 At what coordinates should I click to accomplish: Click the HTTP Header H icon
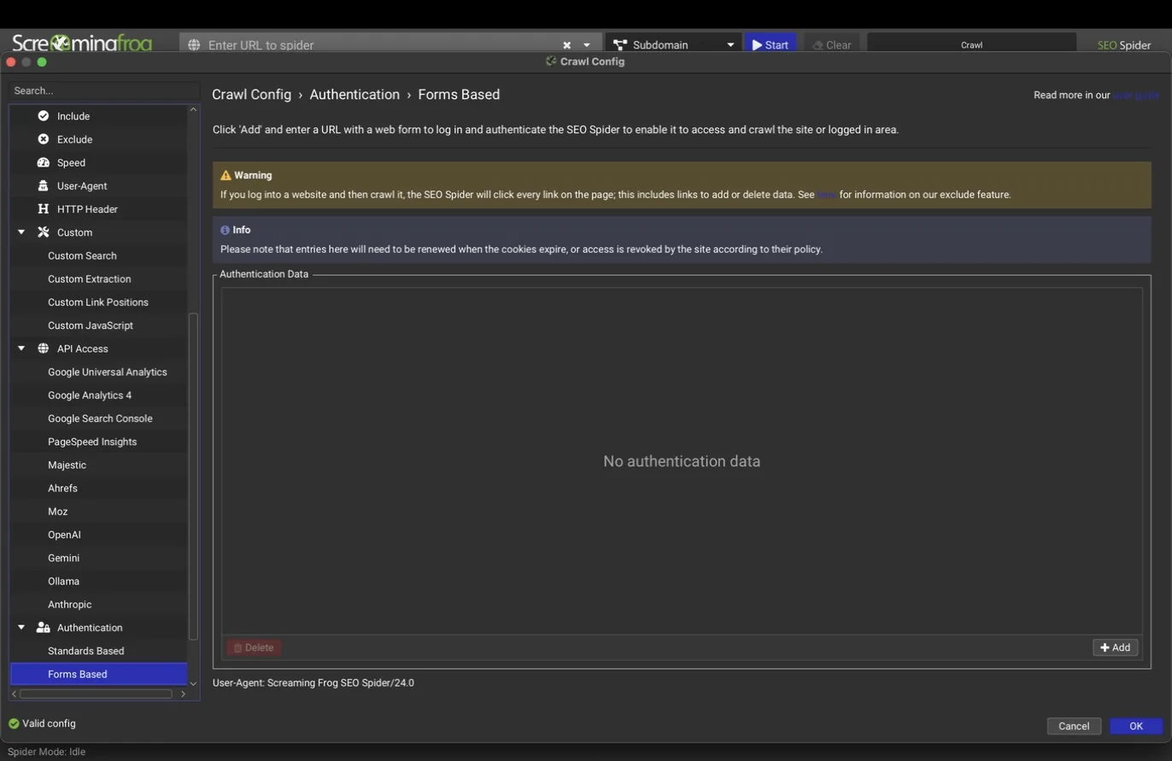tap(44, 208)
